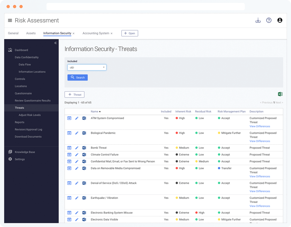Edit the Biological Pandemic threat with pencil

point(77,133)
